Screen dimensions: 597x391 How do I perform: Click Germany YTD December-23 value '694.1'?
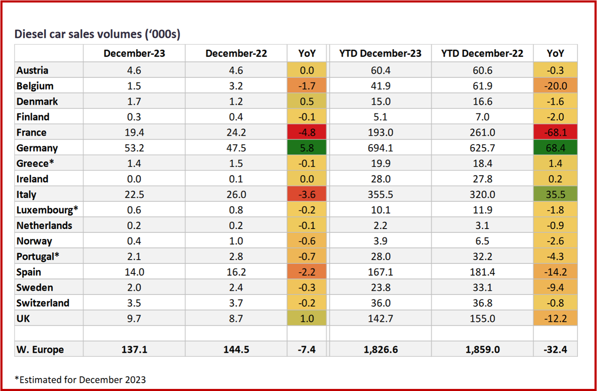click(x=380, y=148)
